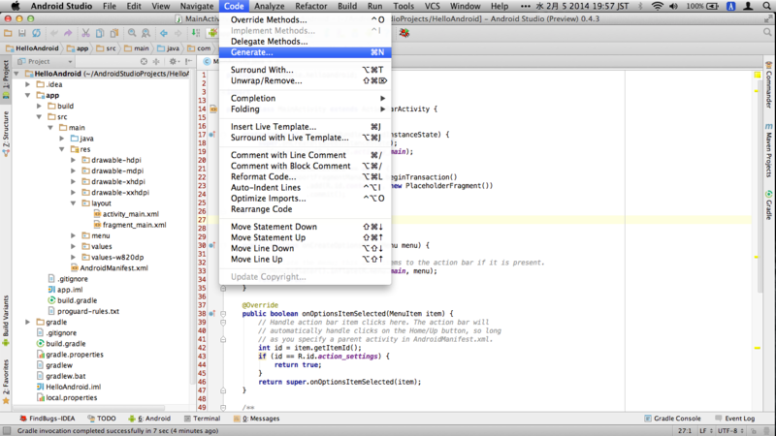776x436 pixels.
Task: Click the src breadcrumb in navigation bar
Action: [106, 47]
